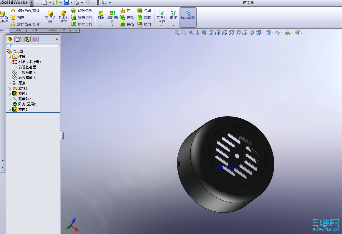Toggle Instant3D mode

(188, 17)
